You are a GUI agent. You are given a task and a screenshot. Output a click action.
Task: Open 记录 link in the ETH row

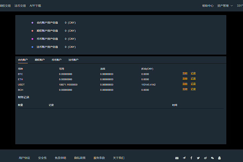point(193,79)
